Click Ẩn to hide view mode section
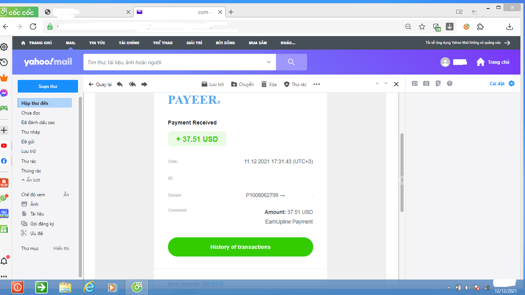This screenshot has width=525, height=295. [x=66, y=195]
